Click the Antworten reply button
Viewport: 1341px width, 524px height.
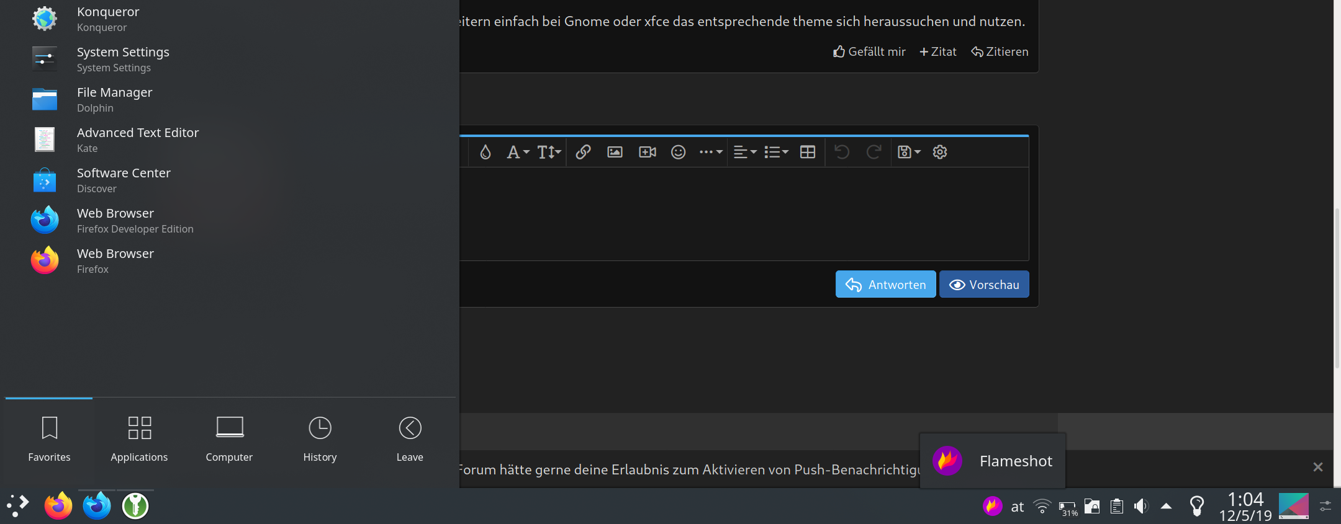[885, 285]
